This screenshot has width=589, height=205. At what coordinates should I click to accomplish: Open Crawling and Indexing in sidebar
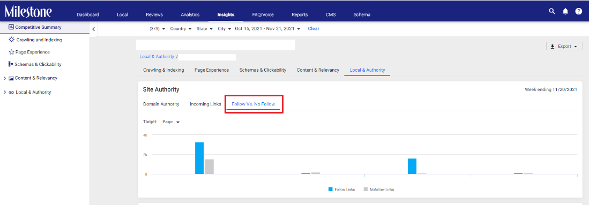point(39,40)
